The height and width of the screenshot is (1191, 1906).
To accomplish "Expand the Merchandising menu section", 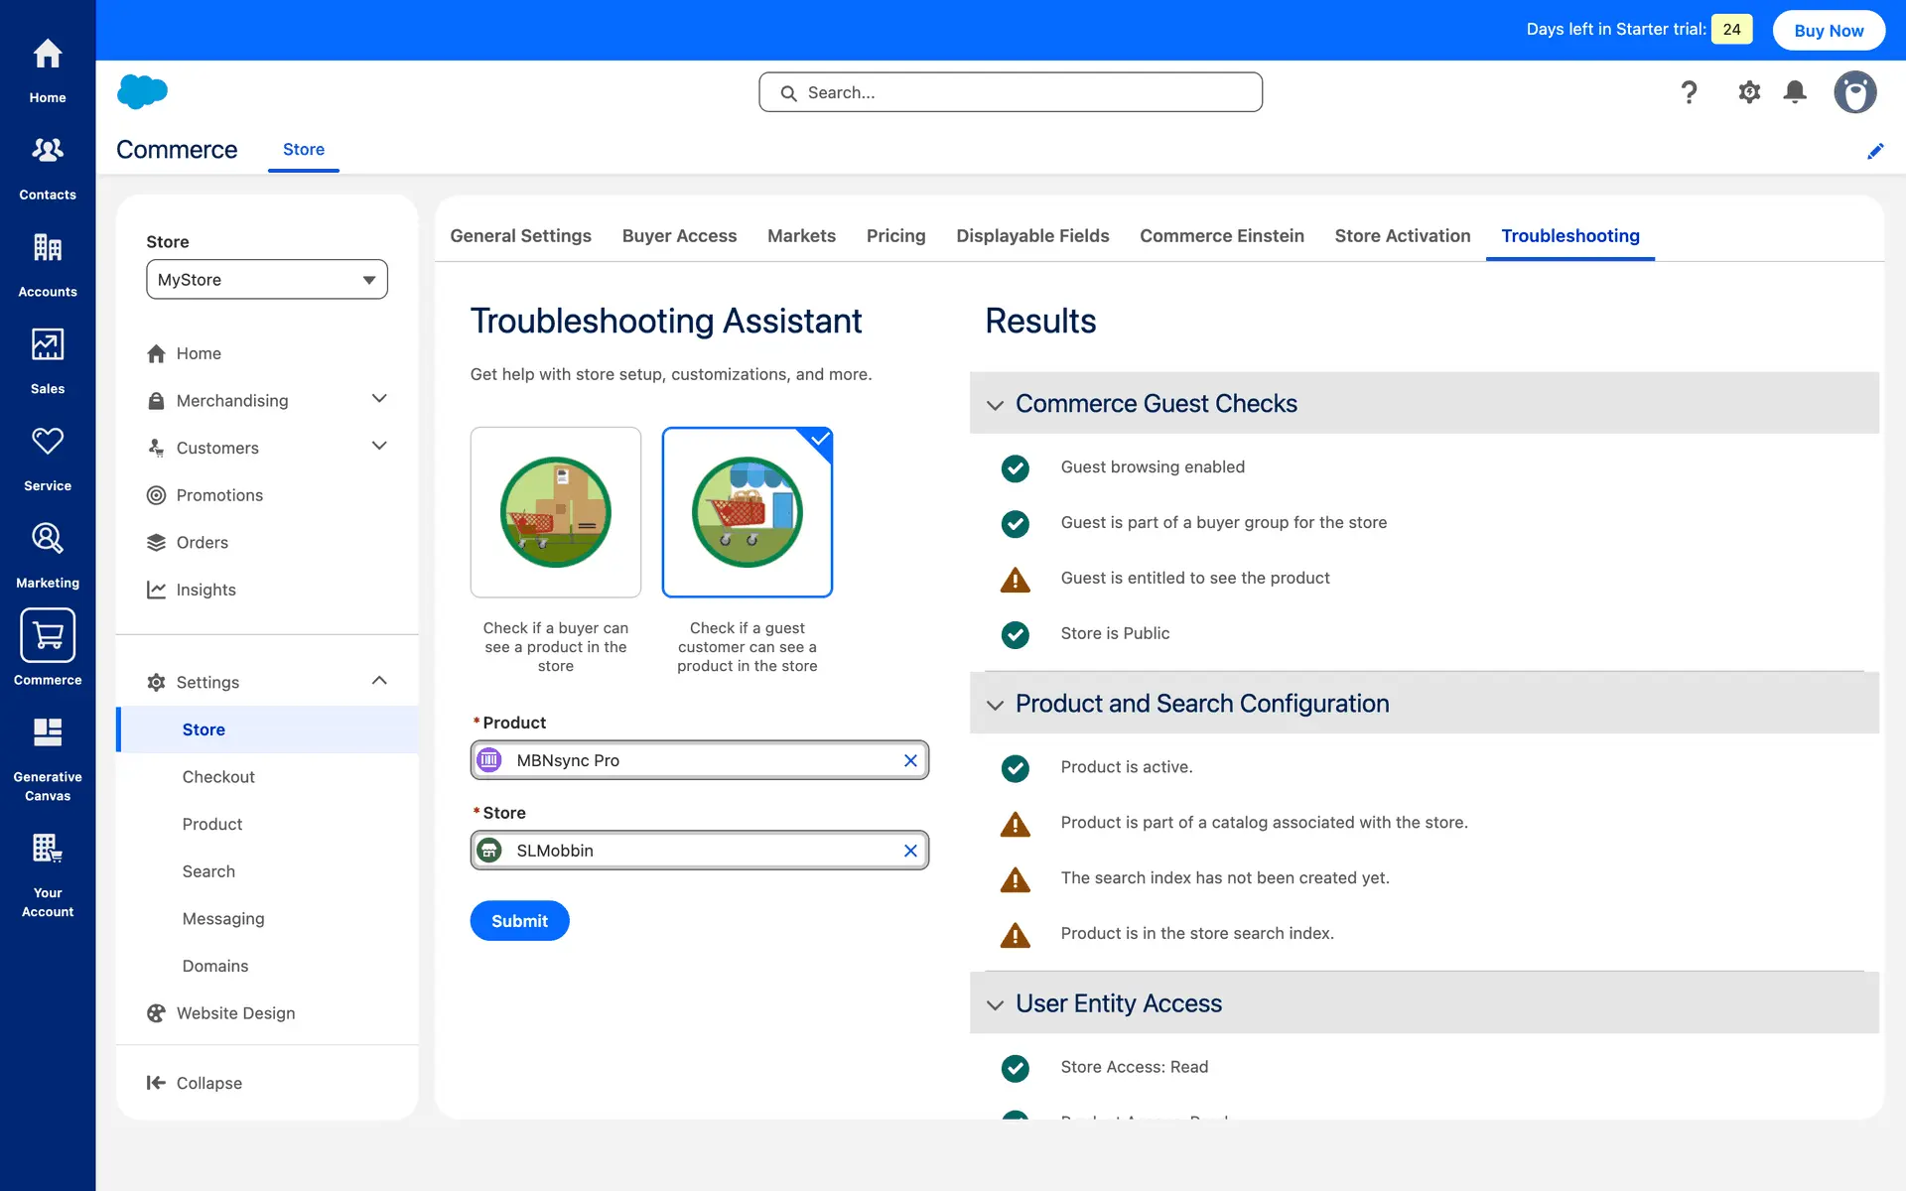I will [x=378, y=399].
